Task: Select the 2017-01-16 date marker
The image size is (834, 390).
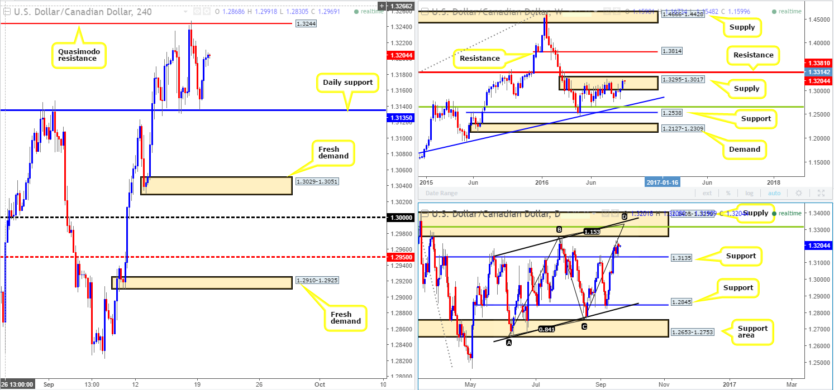Action: coord(663,182)
